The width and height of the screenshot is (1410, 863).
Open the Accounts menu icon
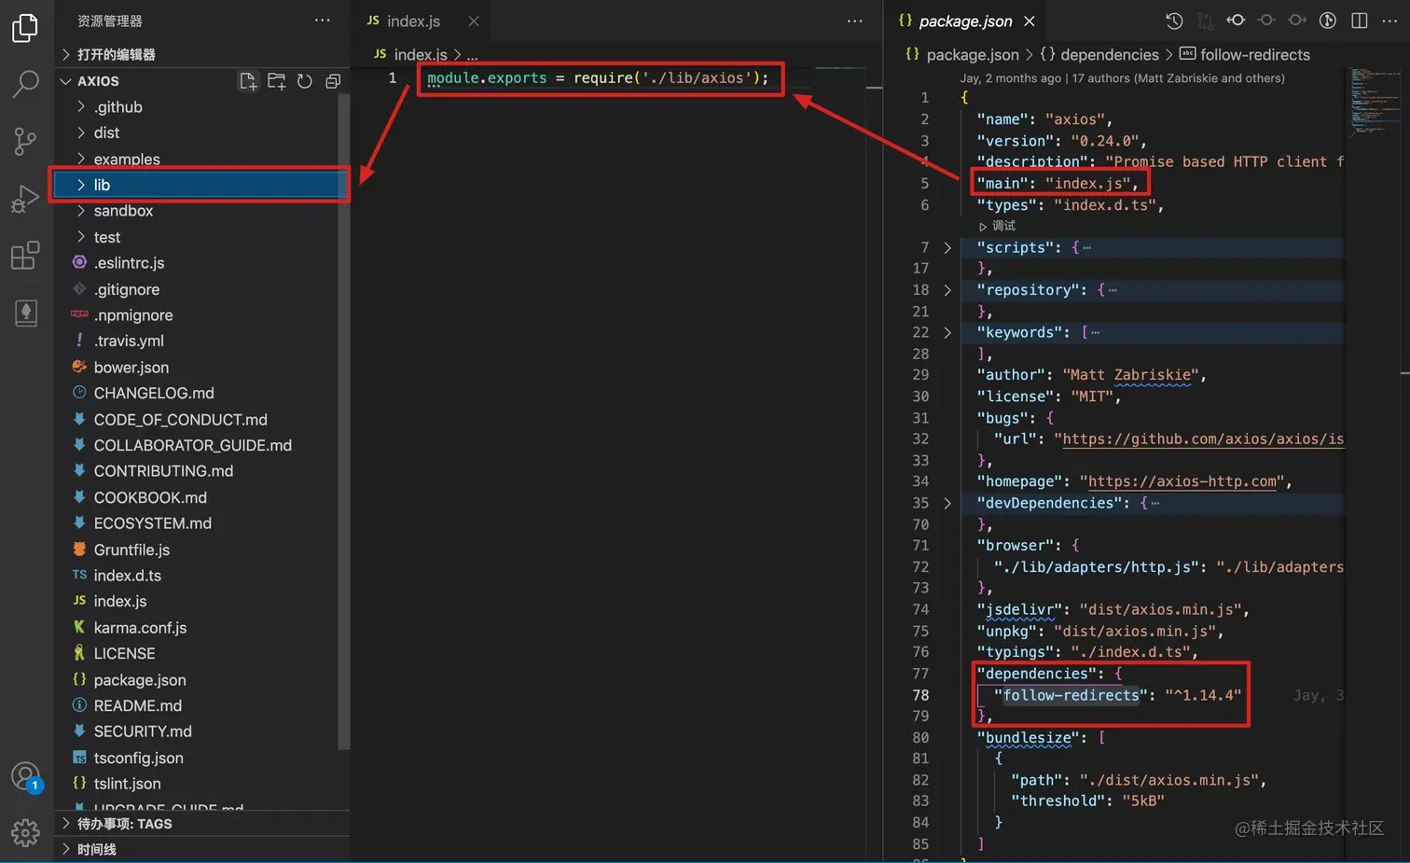25,777
